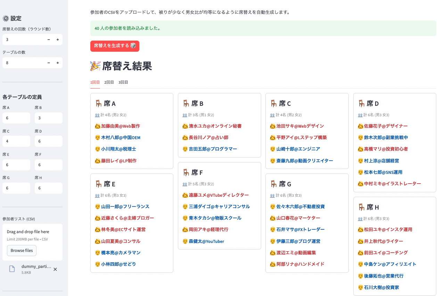Click the face icon beside 森健太@YouTuber
Screen dimensions: 437x296
tap(185, 241)
